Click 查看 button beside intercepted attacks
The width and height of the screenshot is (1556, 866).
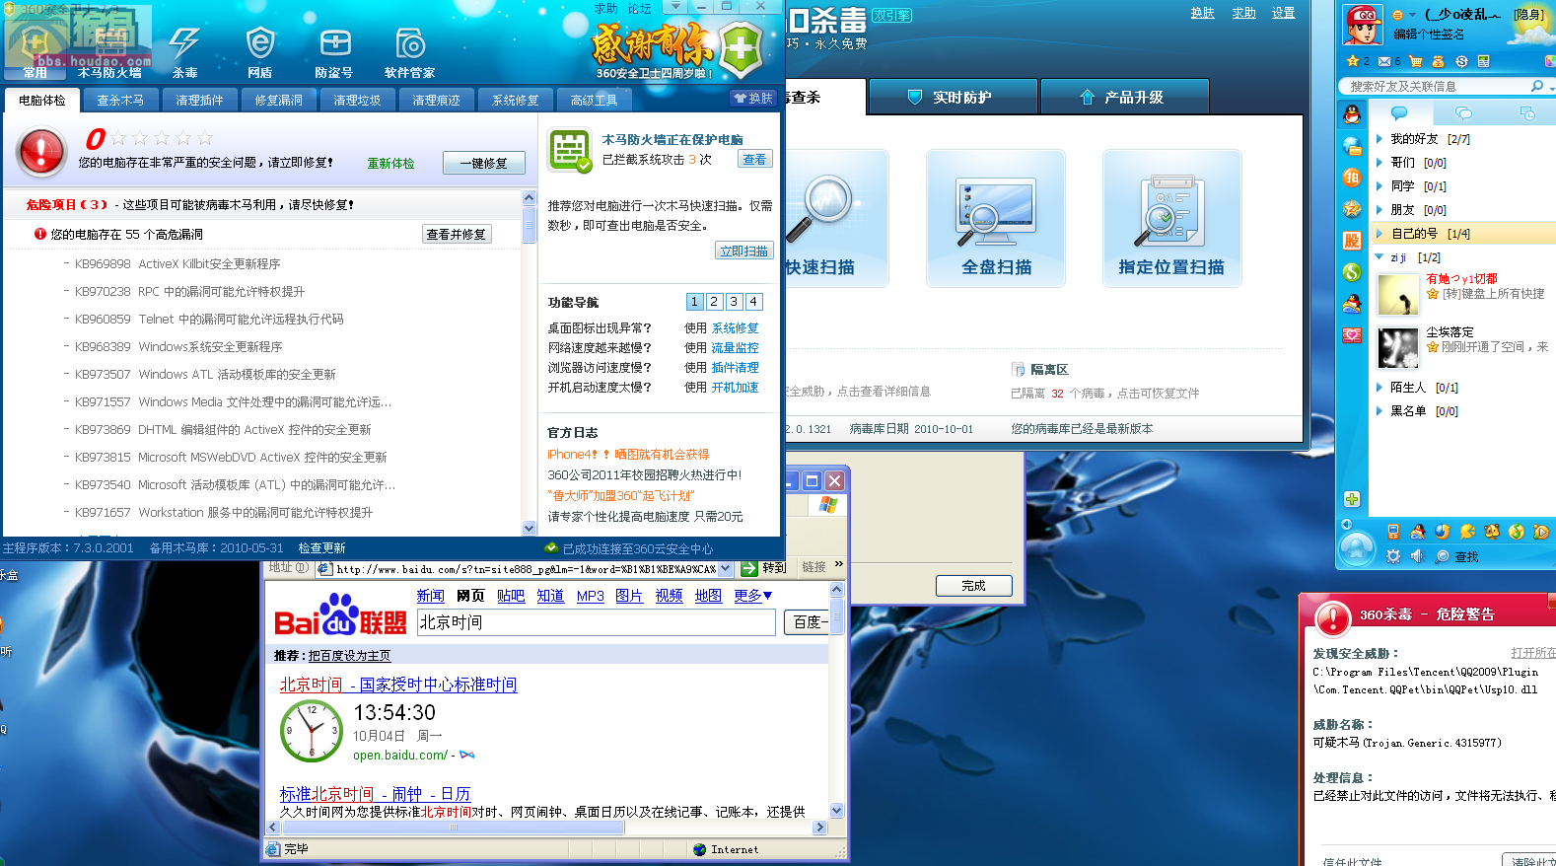point(755,159)
